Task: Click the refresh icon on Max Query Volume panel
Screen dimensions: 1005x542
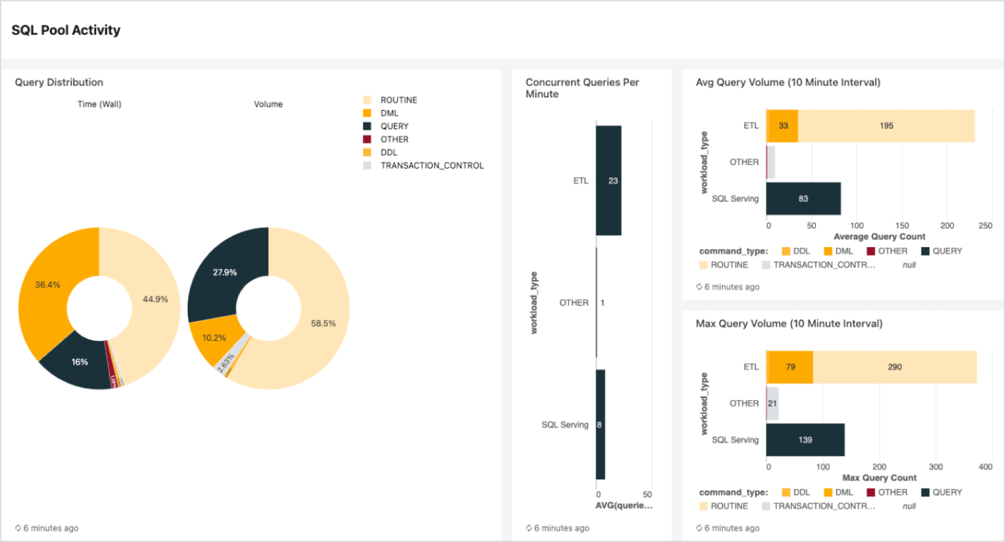Action: (x=701, y=528)
